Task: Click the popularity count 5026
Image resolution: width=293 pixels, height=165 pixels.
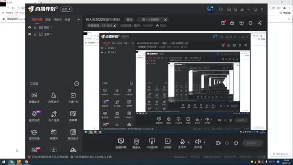Action: coord(161,25)
